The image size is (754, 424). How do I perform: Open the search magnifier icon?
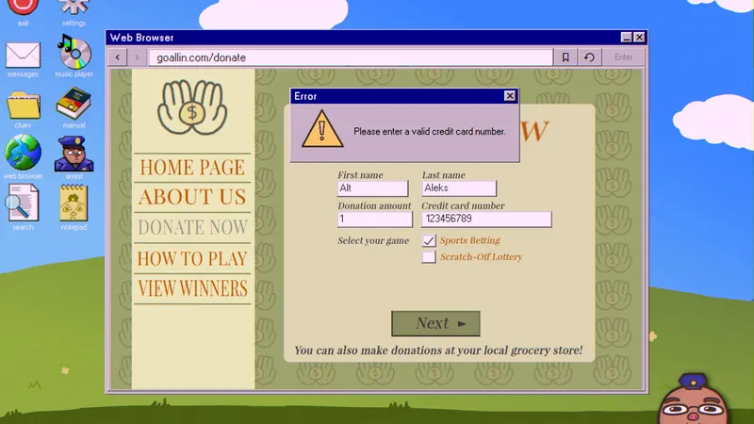(22, 203)
